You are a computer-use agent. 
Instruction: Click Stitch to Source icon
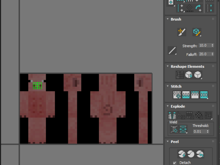[195, 95]
